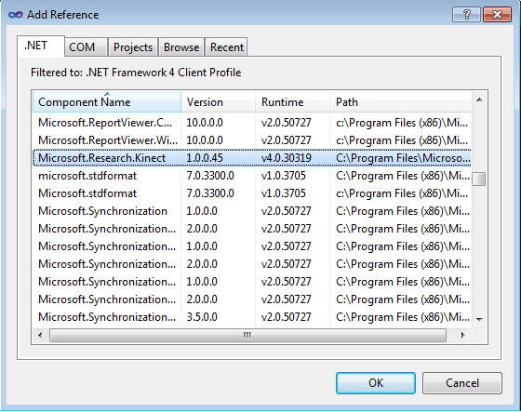
Task: Click the horizontal scrollbar left arrow
Action: [40, 335]
